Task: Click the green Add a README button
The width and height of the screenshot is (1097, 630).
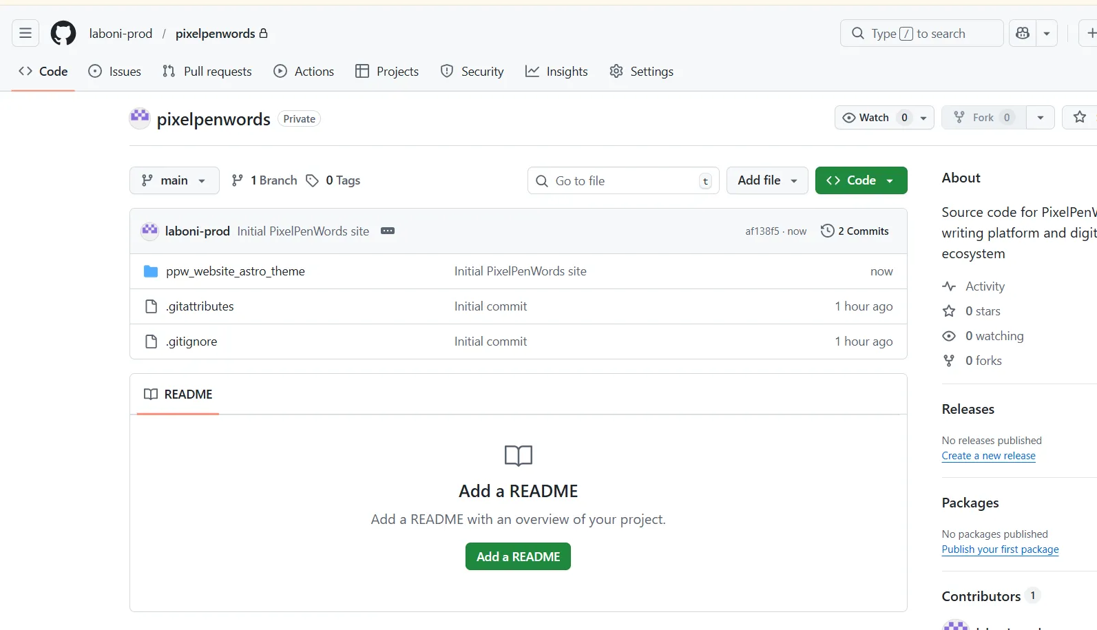Action: (x=518, y=556)
